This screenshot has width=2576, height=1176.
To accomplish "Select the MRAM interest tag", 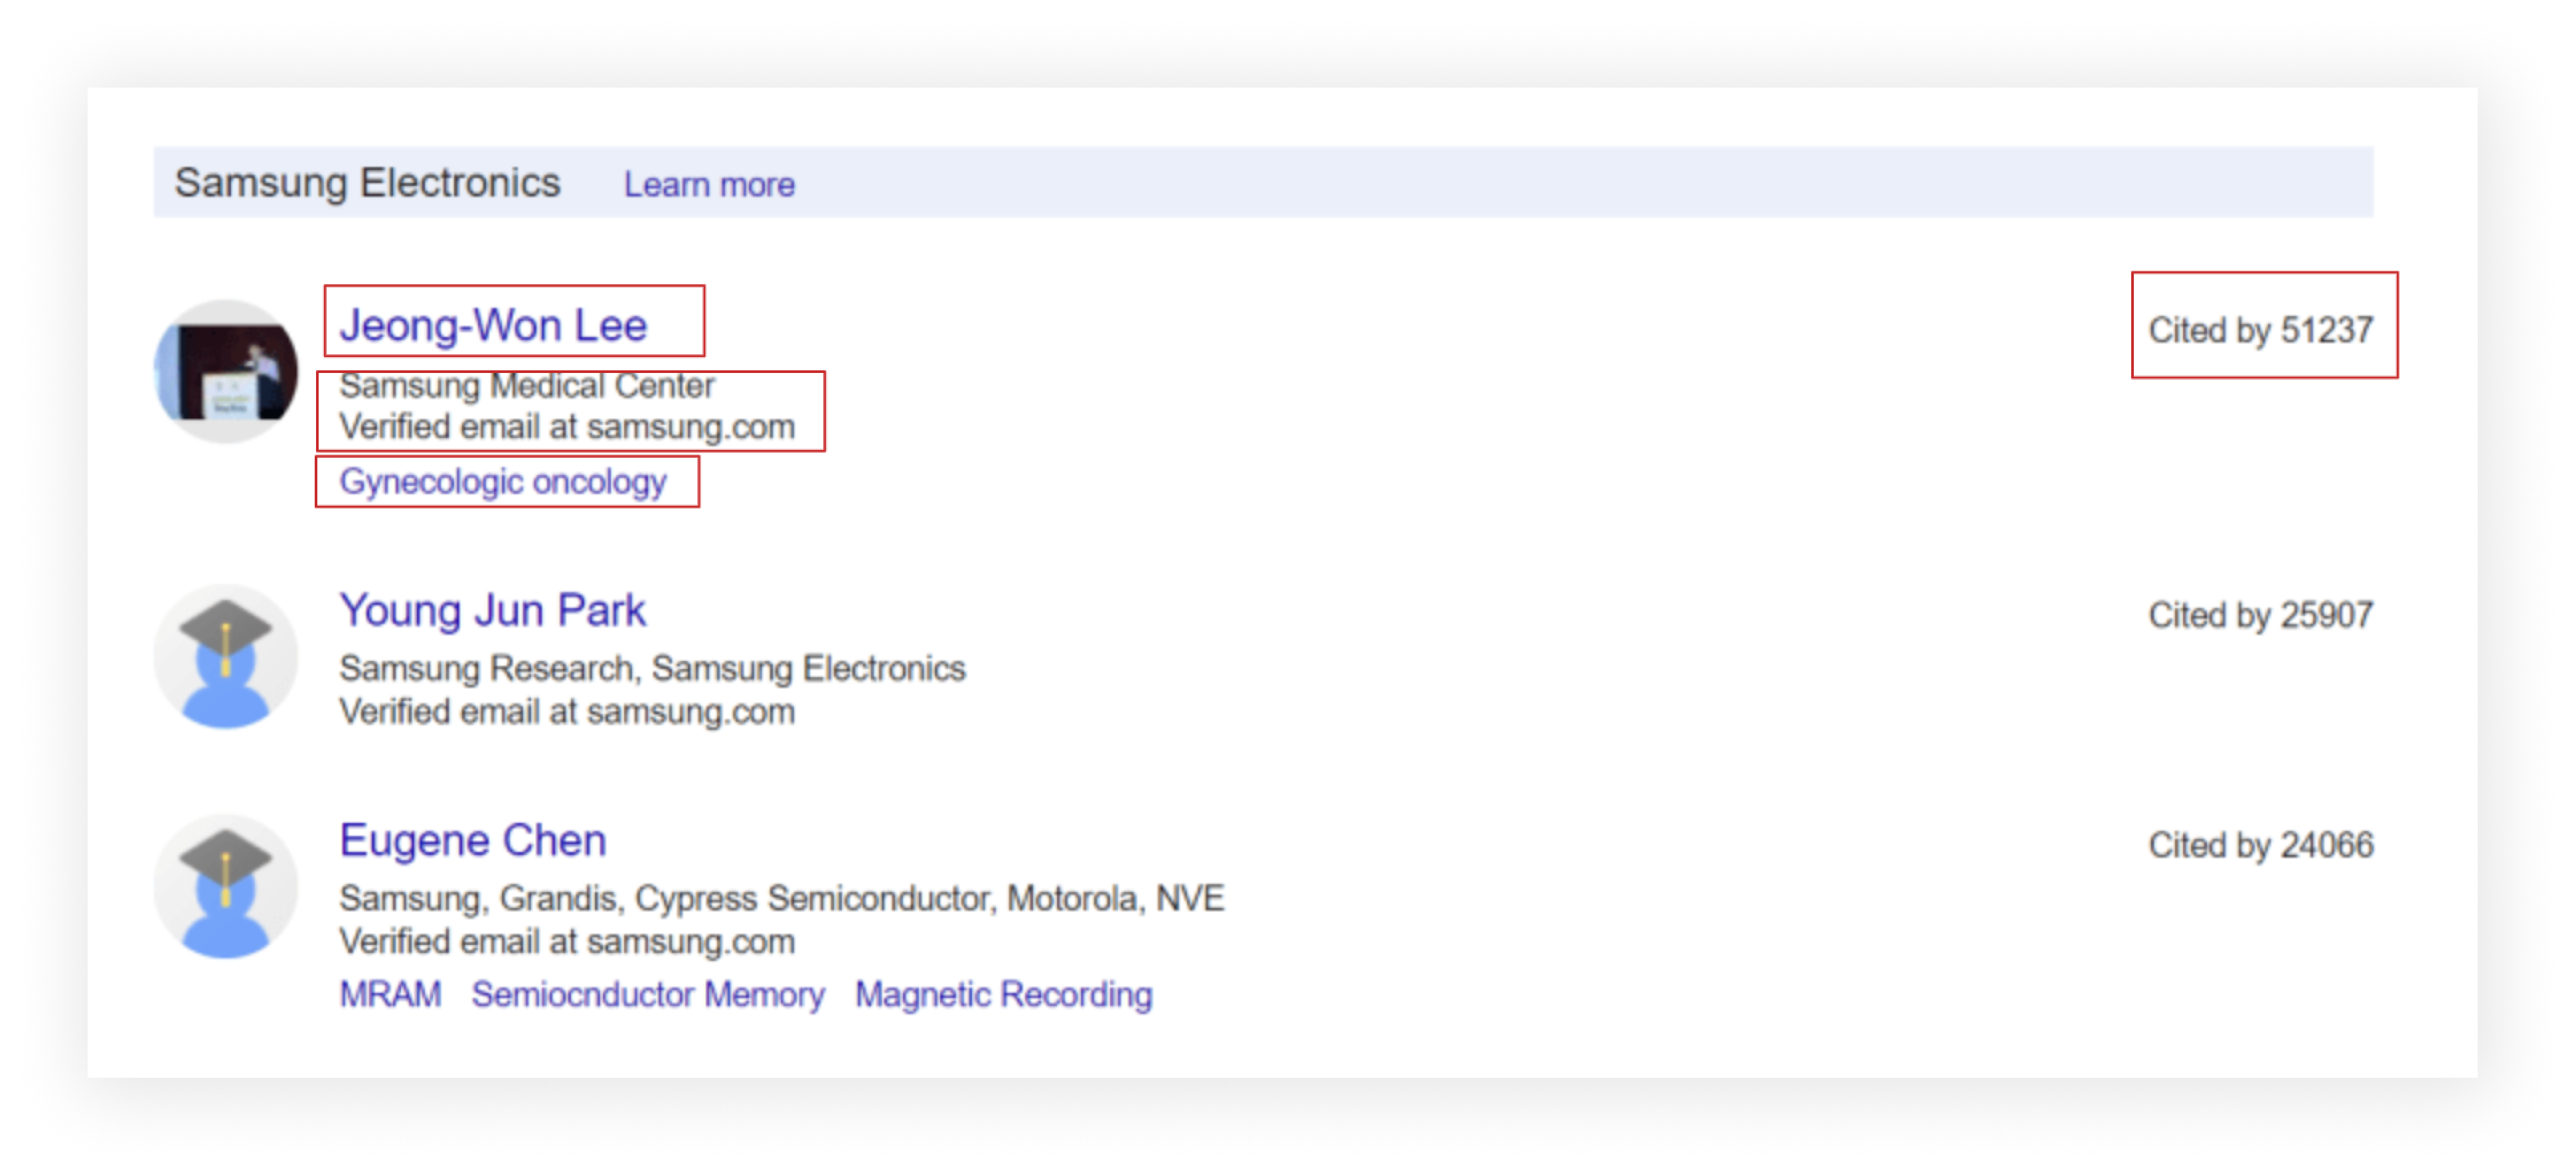I will coord(390,994).
